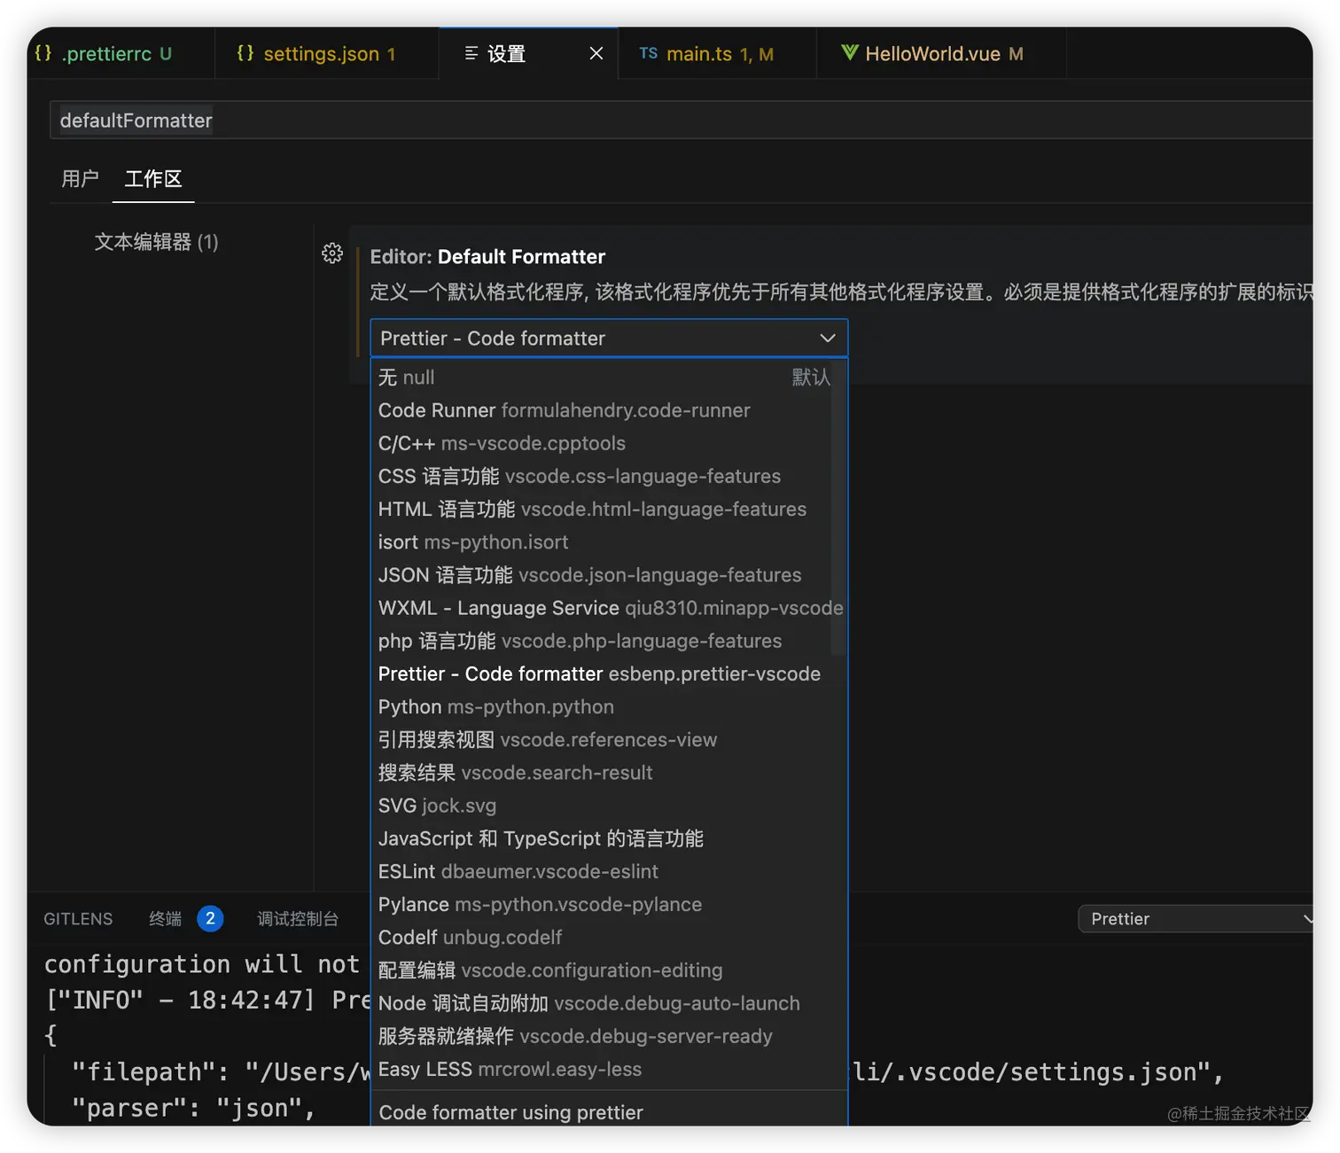
Task: Choose Easy LESS mrcrowl.easy-less option
Action: pos(604,1069)
